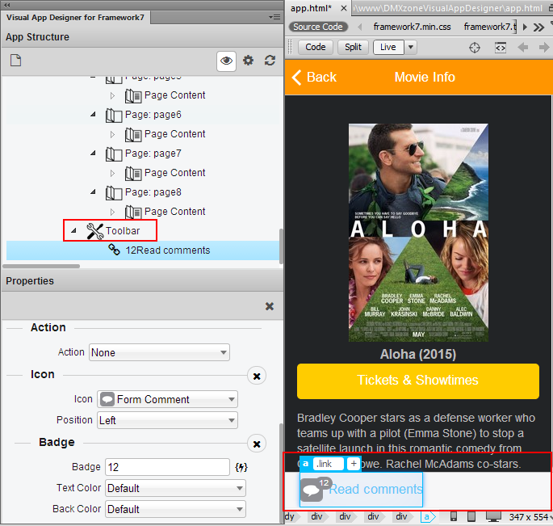Viewport: 553px width, 526px height.
Task: Open the Action dropdown set to None
Action: [x=159, y=352]
